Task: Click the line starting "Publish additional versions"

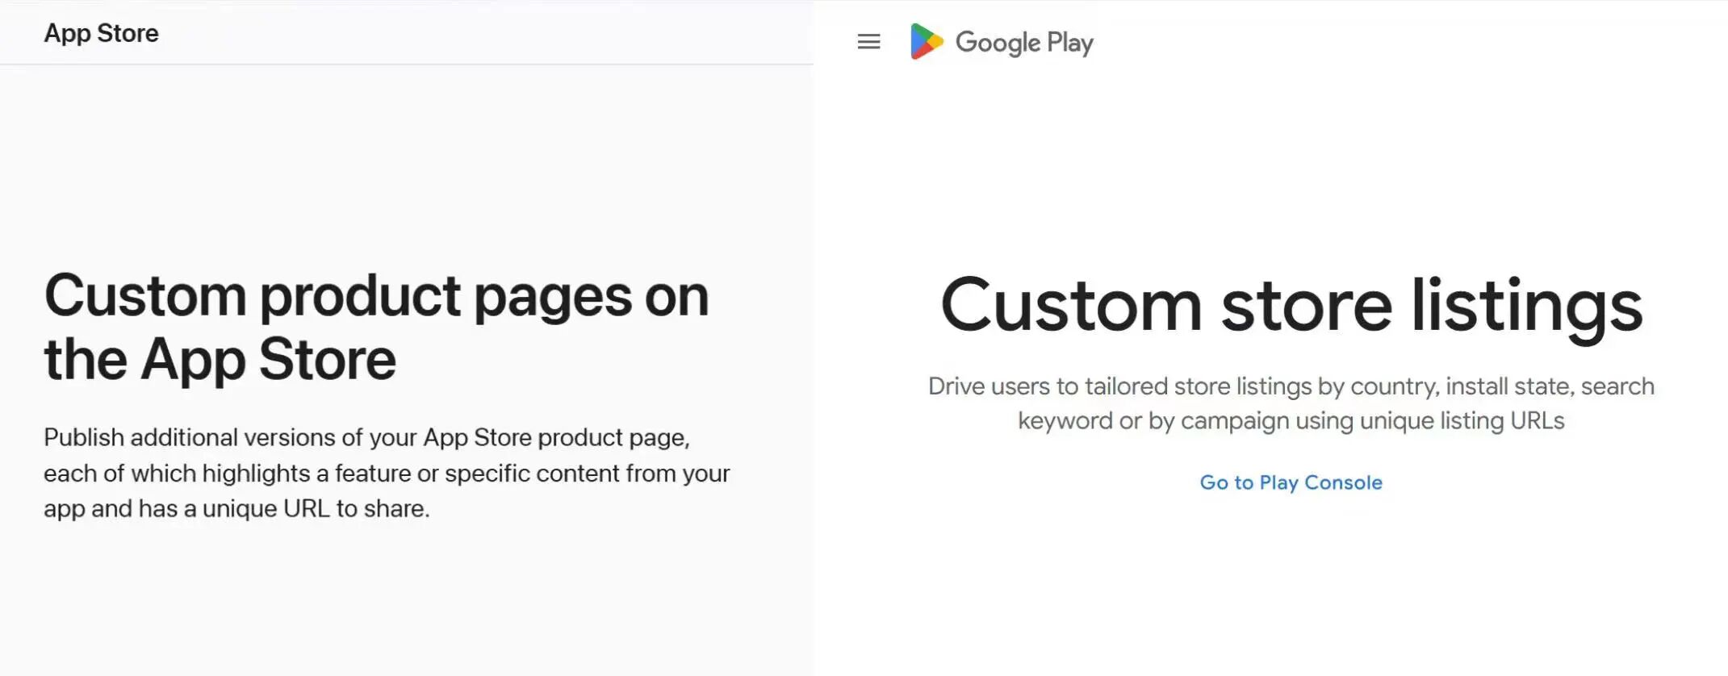Action: tap(366, 437)
